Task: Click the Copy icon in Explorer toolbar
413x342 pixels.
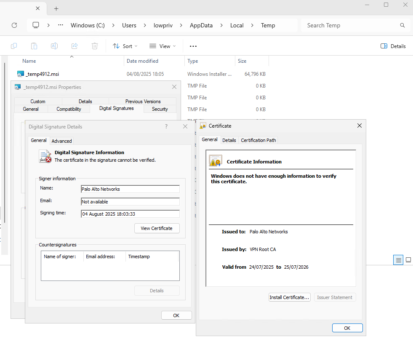Action: [x=14, y=46]
